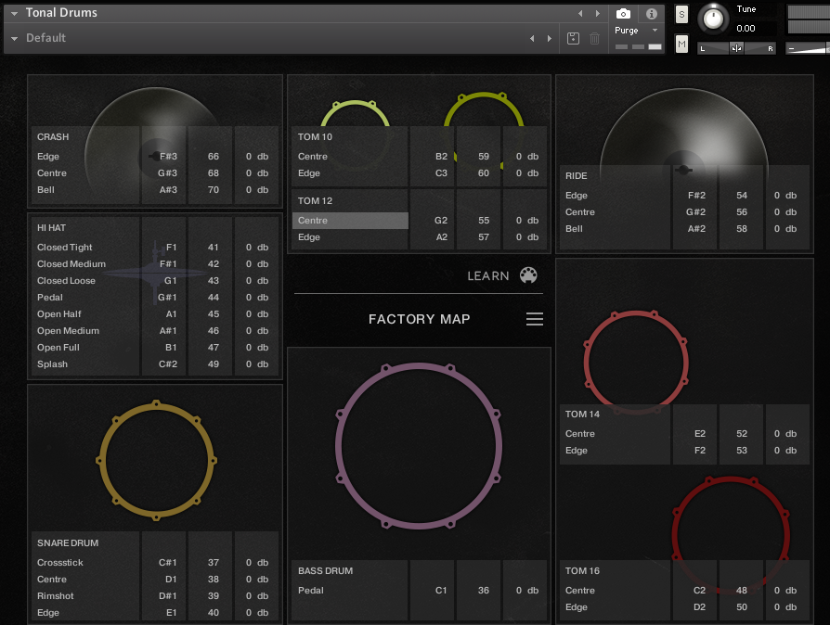
Task: Click the HI HAT section header
Action: point(51,228)
